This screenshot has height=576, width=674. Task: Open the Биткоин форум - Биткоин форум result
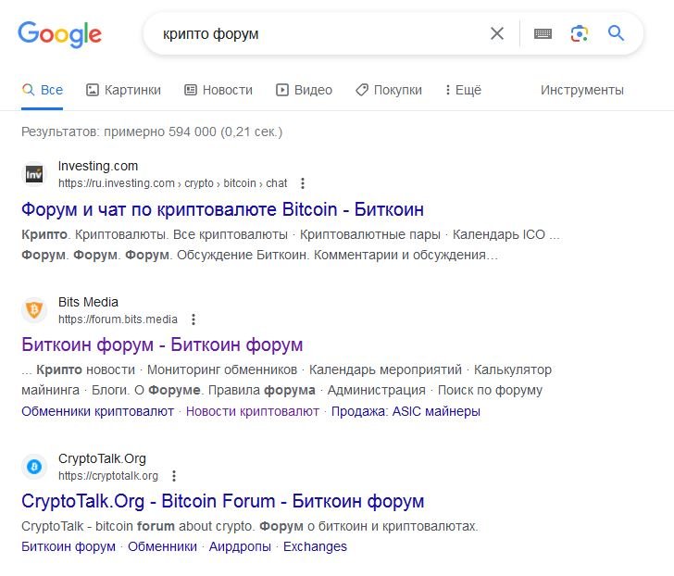click(162, 344)
